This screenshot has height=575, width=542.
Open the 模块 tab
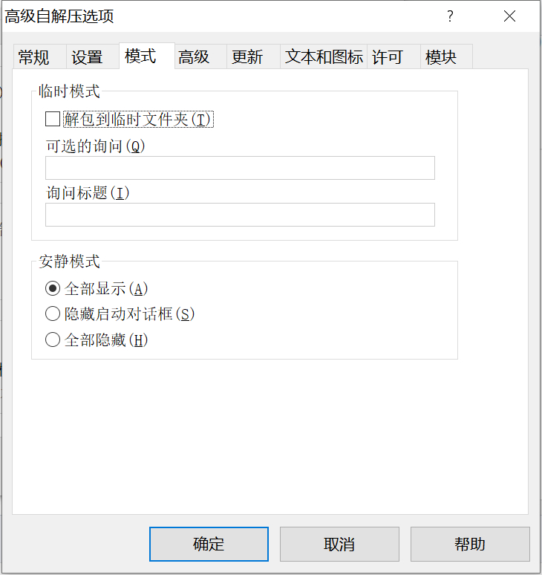[x=441, y=57]
